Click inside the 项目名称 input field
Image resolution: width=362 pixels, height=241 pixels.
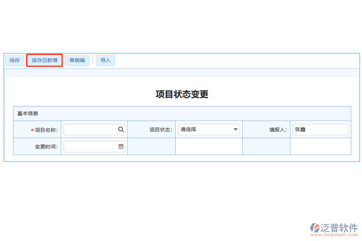point(90,129)
